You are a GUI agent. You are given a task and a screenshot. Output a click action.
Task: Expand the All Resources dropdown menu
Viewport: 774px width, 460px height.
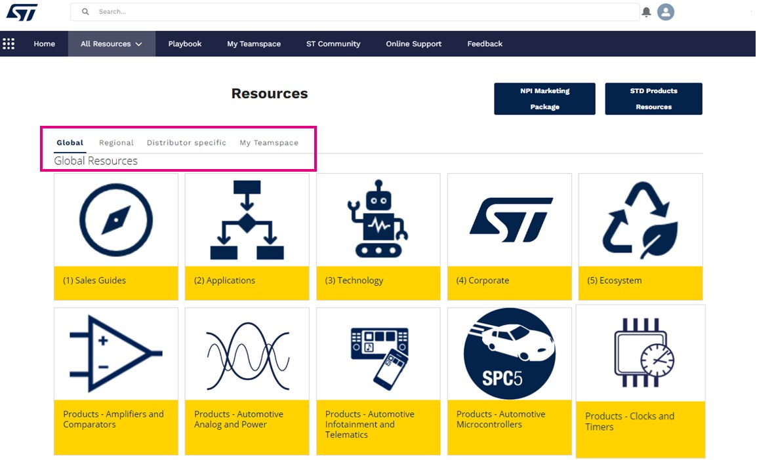[x=112, y=44]
